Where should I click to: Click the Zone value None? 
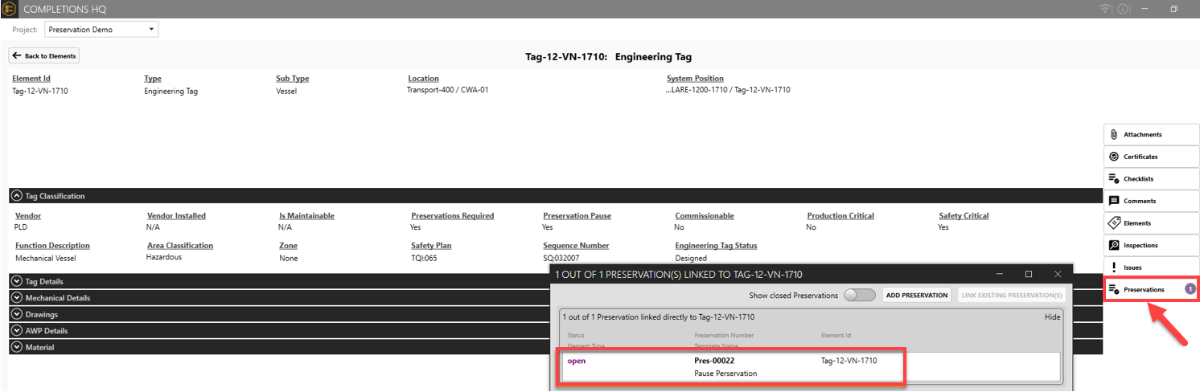(288, 258)
